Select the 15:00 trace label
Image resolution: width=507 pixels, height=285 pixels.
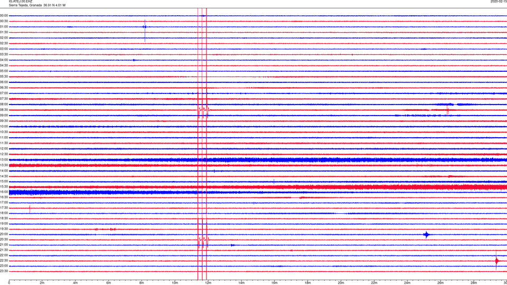(4, 182)
